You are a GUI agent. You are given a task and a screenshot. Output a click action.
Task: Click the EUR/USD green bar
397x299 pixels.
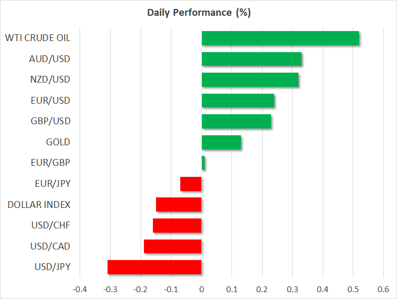[x=238, y=101]
